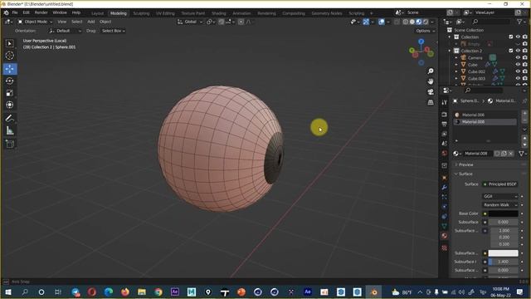Toggle visibility eye of Cube
The image size is (531, 299).
coord(518,65)
